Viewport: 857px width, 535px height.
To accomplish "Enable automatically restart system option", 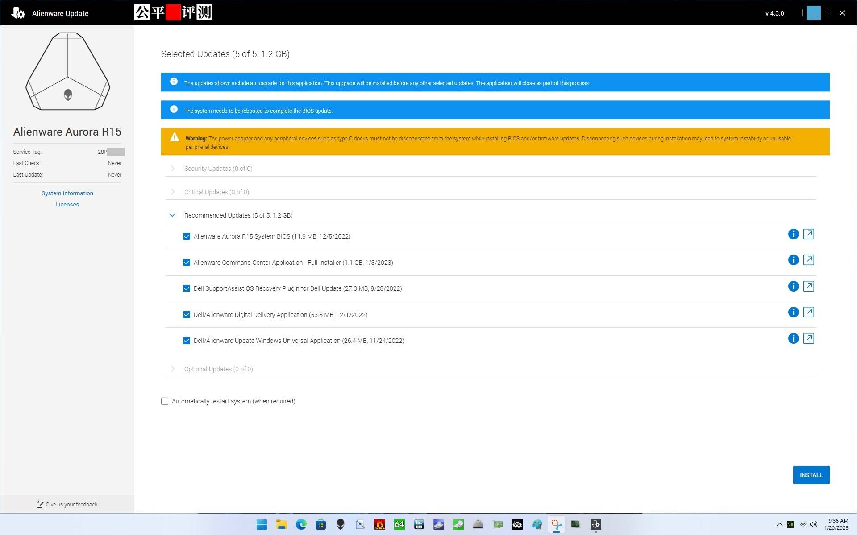I will pos(165,401).
